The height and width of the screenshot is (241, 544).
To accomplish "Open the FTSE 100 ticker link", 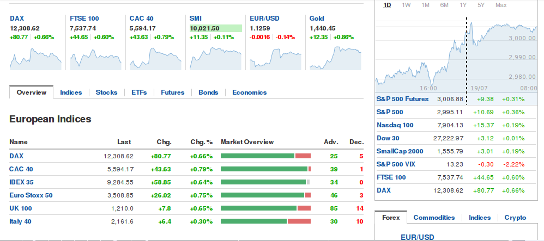I will click(x=84, y=18).
